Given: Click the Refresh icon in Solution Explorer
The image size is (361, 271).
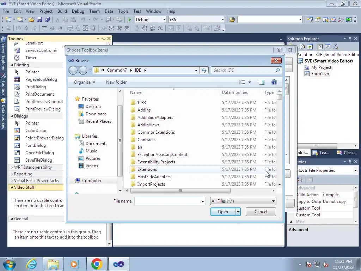Looking at the screenshot, I should click(310, 47).
